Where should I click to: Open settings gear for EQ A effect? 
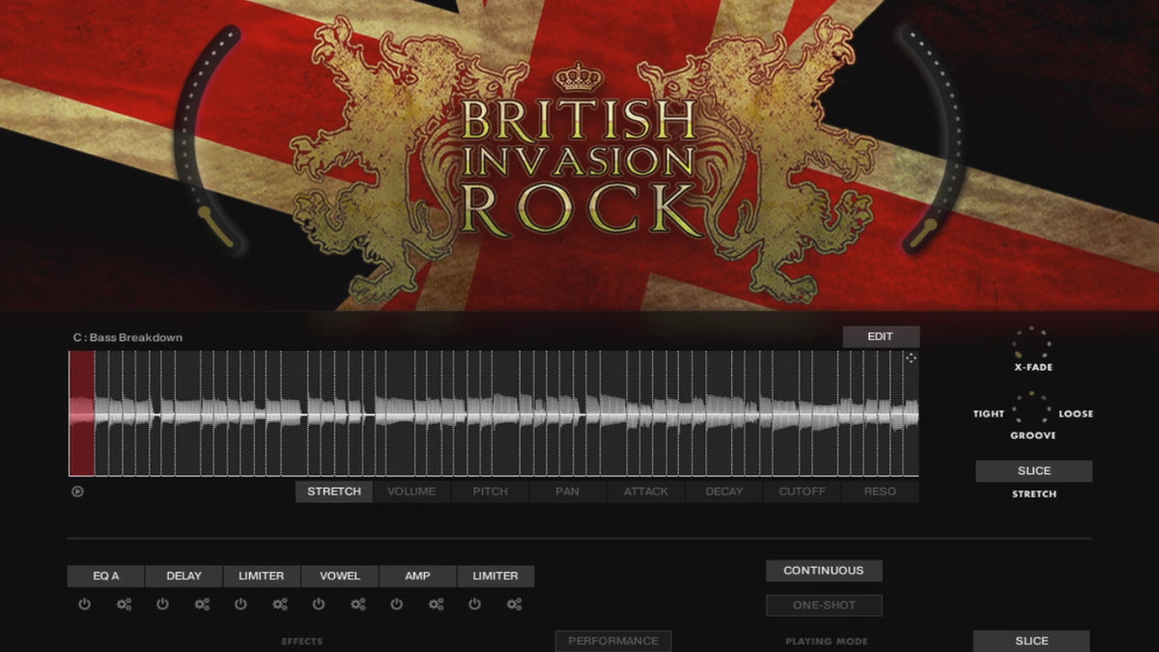(124, 605)
